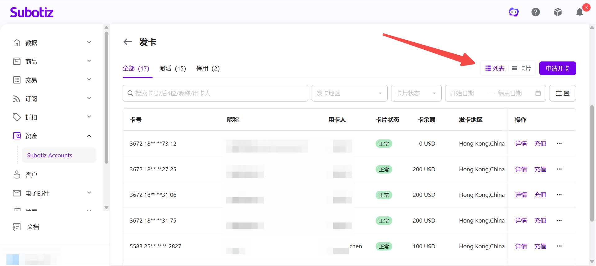Collapse the 资金 menu chevron

(89, 136)
